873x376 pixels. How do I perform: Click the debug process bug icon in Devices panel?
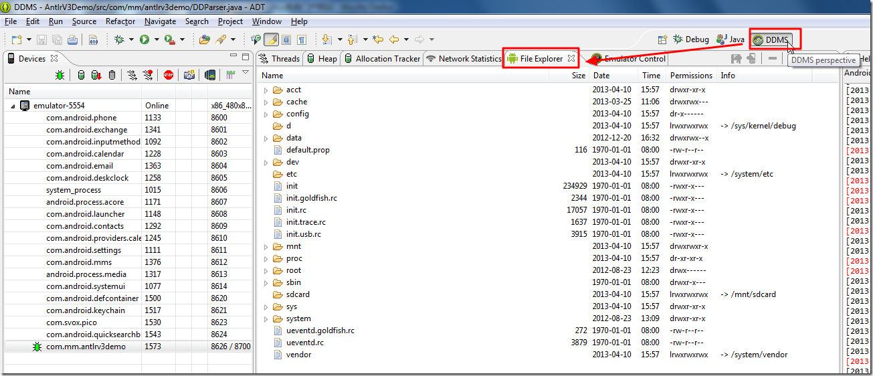click(x=60, y=75)
